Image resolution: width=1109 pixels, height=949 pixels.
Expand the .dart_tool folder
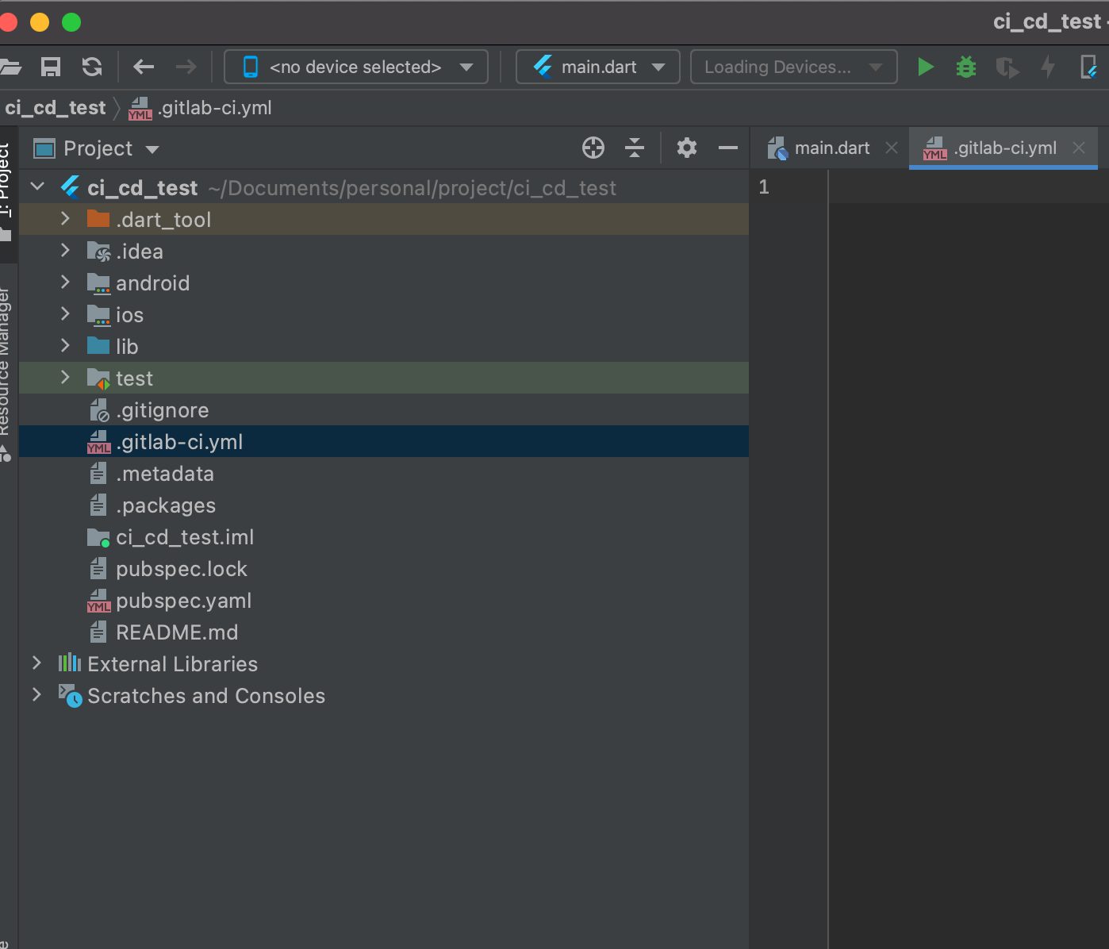click(65, 219)
